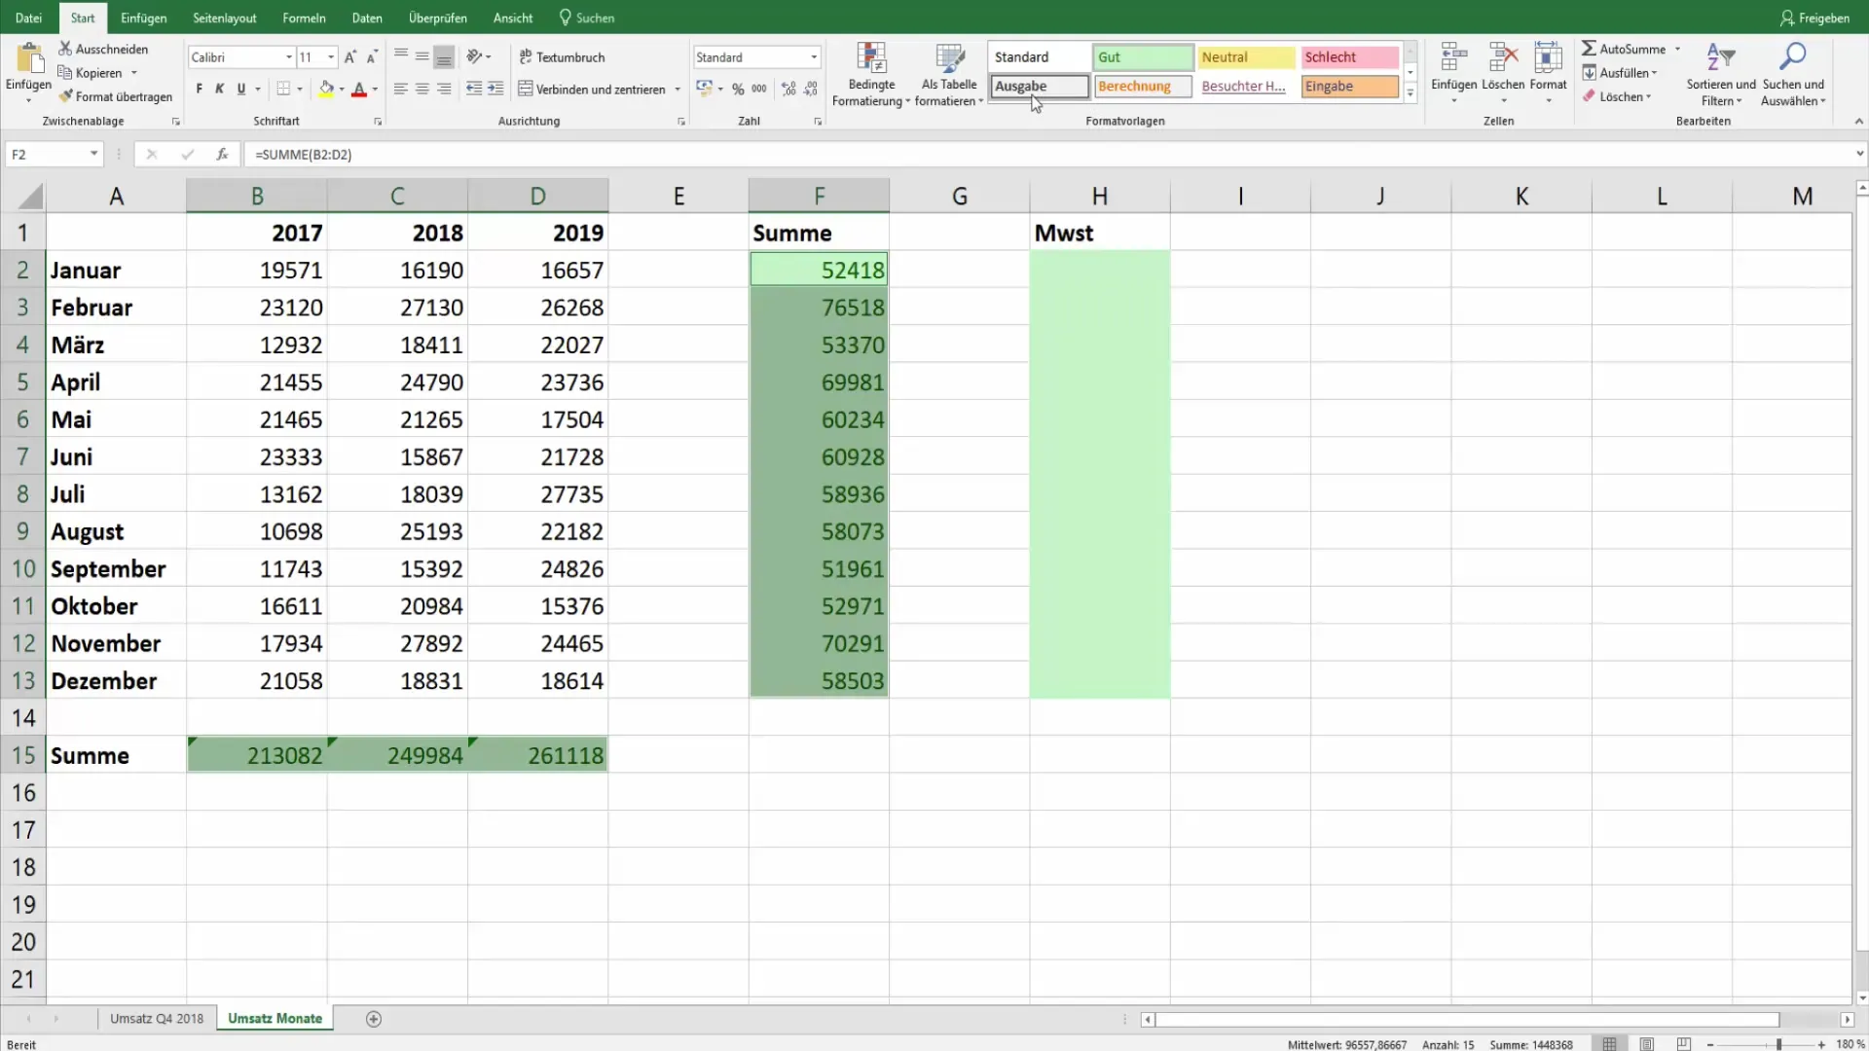Image resolution: width=1869 pixels, height=1051 pixels.
Task: Switch to the Daten ribbon tab
Action: 367,18
